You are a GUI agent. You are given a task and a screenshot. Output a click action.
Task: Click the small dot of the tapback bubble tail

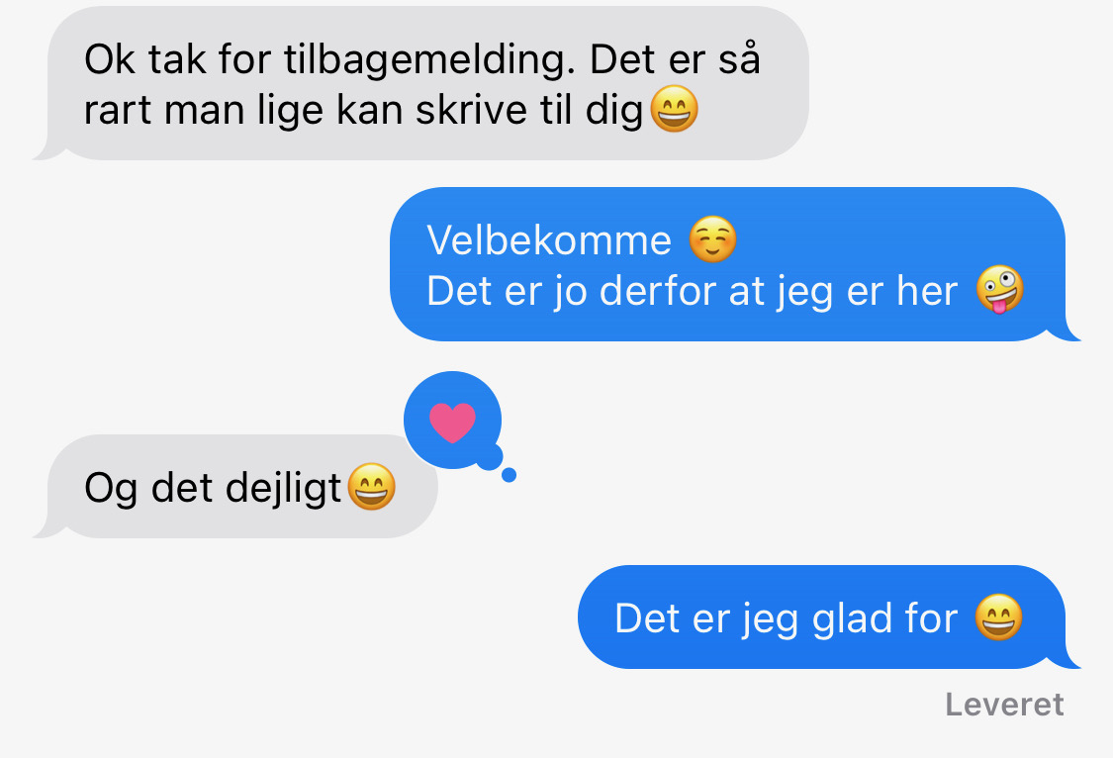tap(509, 476)
